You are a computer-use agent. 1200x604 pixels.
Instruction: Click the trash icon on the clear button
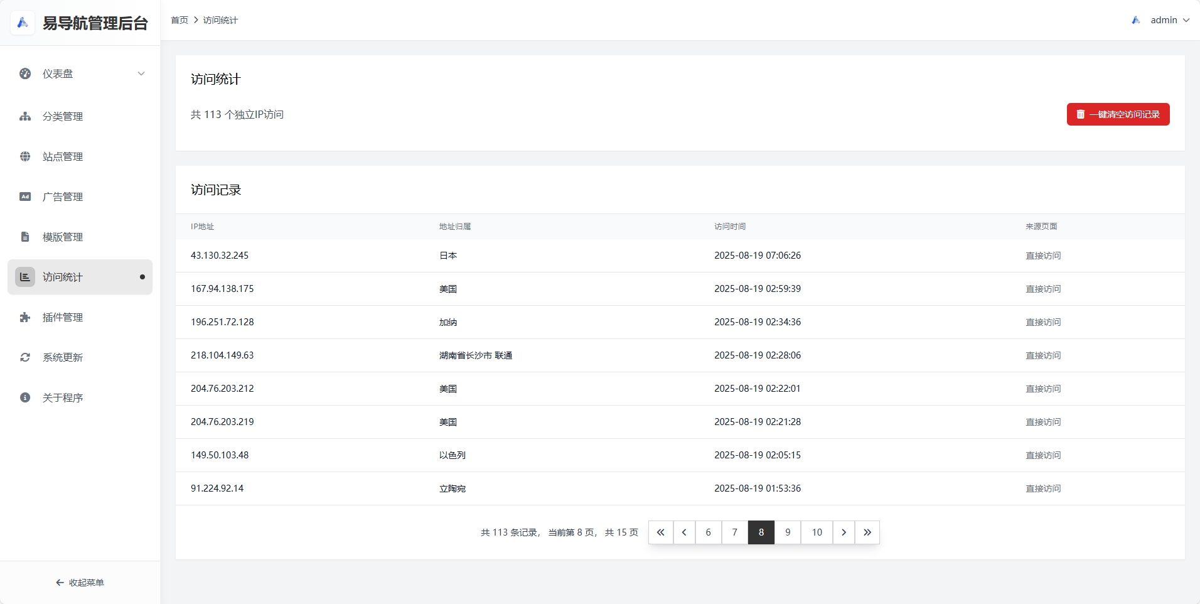[1080, 114]
